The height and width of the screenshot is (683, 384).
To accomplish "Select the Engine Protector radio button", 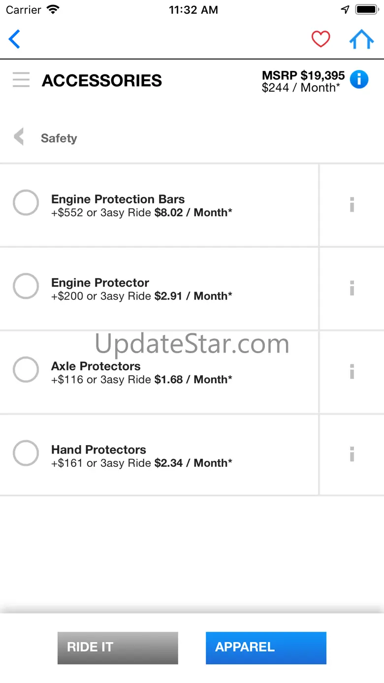I will point(26,286).
